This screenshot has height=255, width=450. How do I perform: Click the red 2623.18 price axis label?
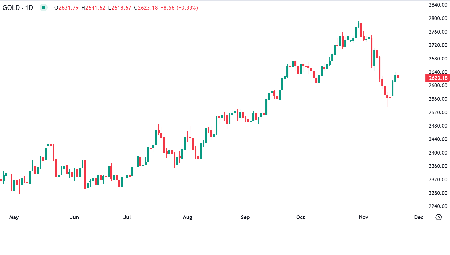pyautogui.click(x=438, y=78)
